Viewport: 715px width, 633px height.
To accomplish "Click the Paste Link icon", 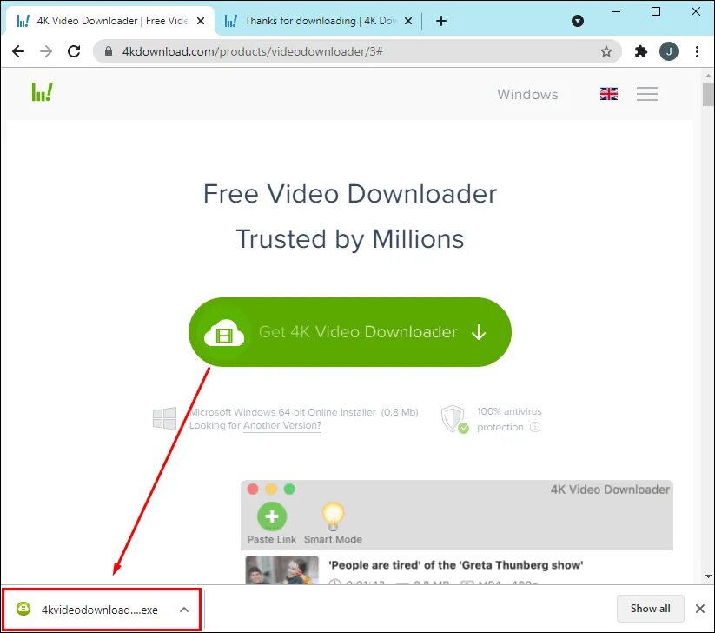I will pyautogui.click(x=271, y=516).
